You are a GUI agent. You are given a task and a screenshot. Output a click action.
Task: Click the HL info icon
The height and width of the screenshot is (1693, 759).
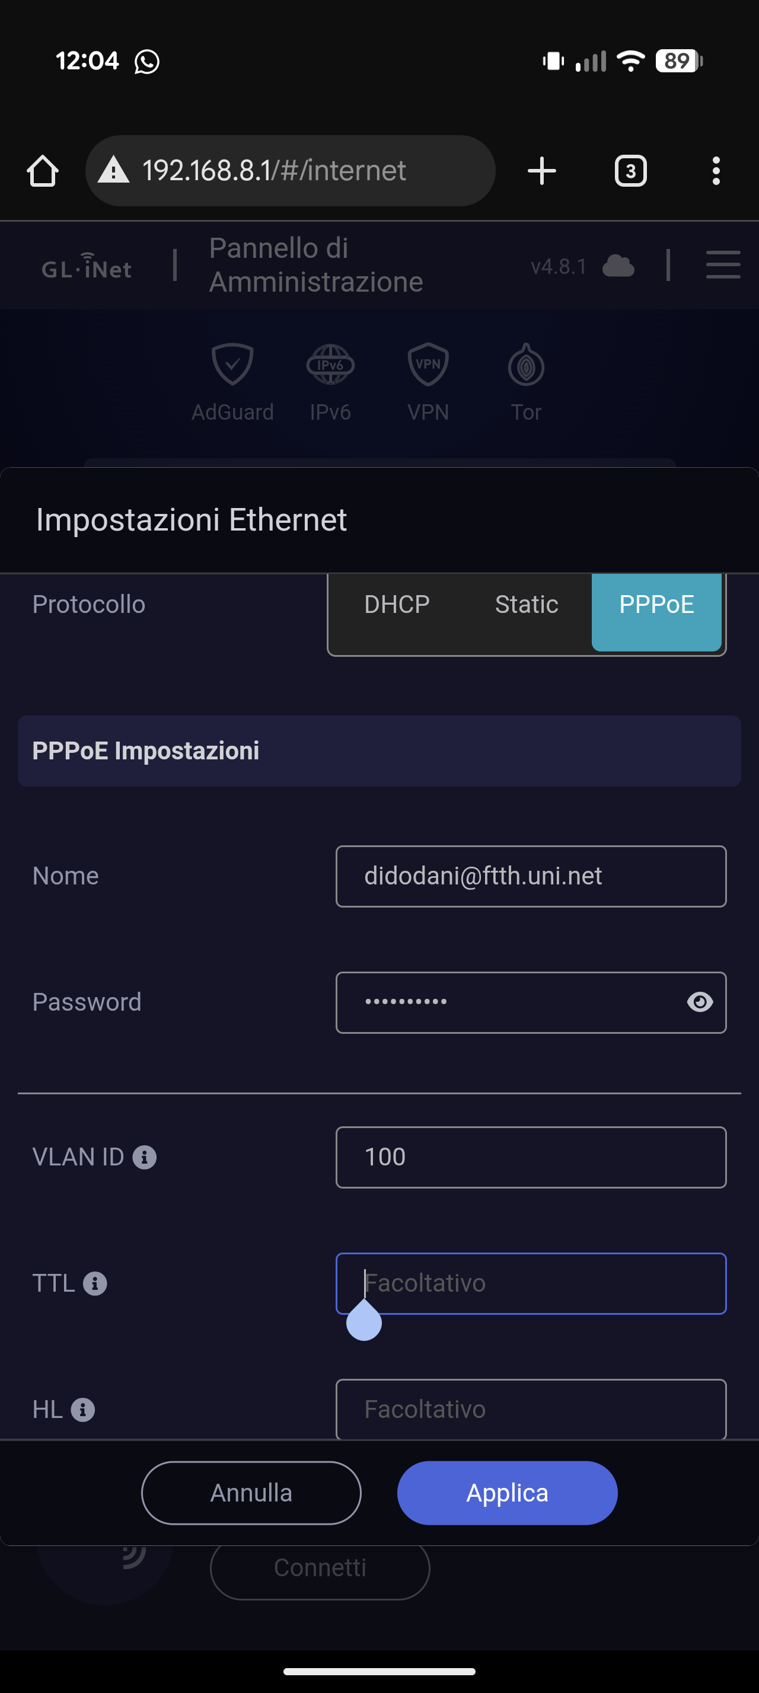(x=83, y=1410)
